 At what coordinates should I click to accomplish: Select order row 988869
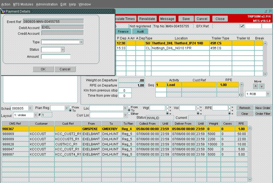tap(125, 134)
